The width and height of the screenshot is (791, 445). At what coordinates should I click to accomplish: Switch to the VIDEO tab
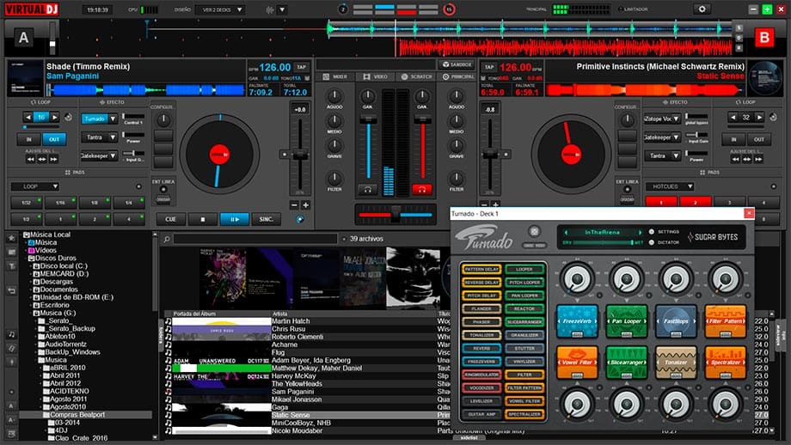376,76
